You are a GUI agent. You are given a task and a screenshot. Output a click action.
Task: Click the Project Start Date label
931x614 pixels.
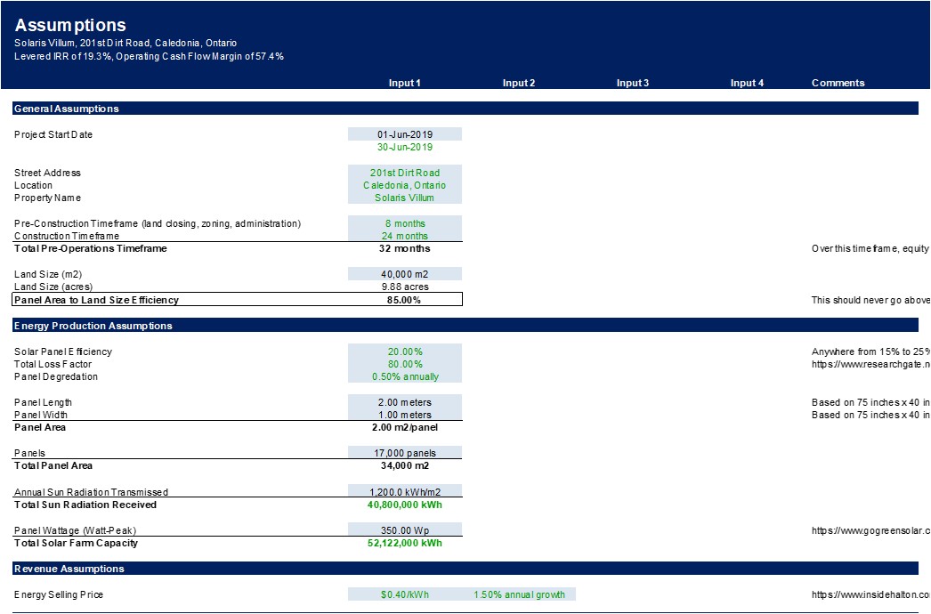pos(53,134)
